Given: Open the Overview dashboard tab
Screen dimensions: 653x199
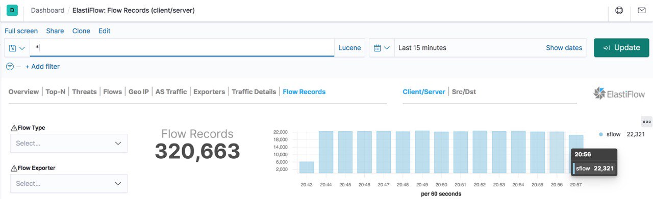Looking at the screenshot, I should click(x=23, y=92).
